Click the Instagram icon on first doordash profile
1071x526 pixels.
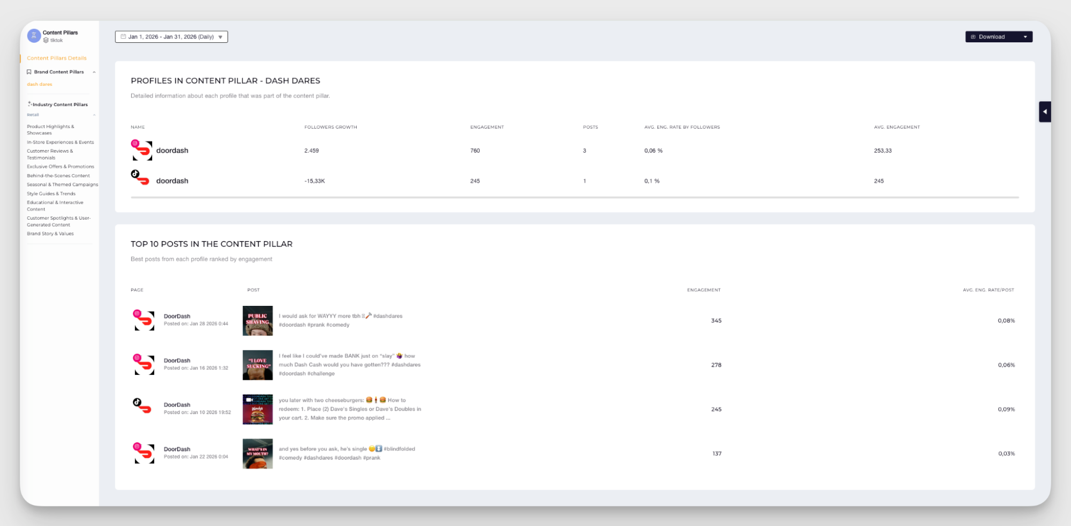(136, 143)
